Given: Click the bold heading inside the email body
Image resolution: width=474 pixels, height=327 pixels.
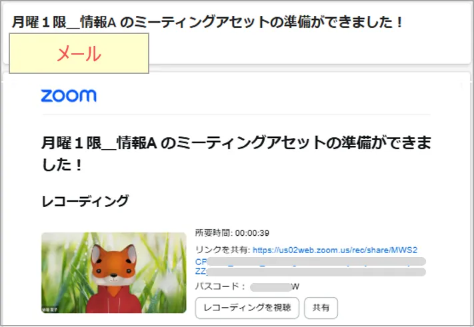Looking at the screenshot, I should (x=236, y=154).
